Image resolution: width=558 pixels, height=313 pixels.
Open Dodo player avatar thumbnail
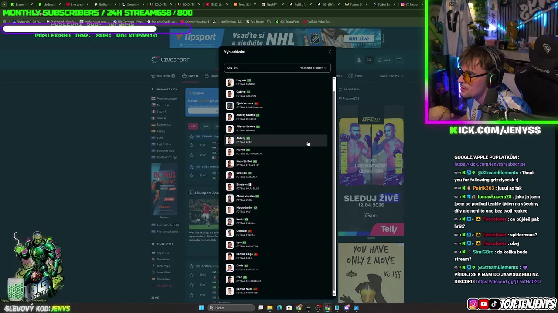click(x=230, y=268)
